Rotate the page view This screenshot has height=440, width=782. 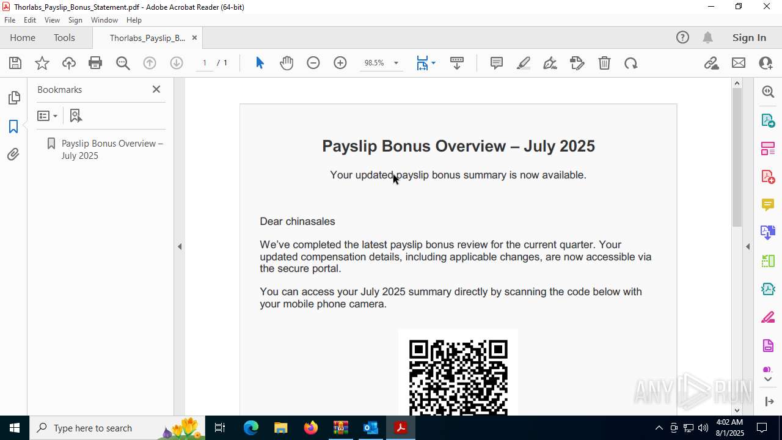pos(631,63)
